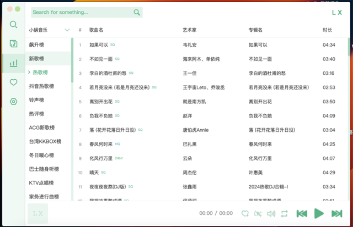Select the ACG新歌榜 chart
This screenshot has width=353, height=227.
pos(41,128)
